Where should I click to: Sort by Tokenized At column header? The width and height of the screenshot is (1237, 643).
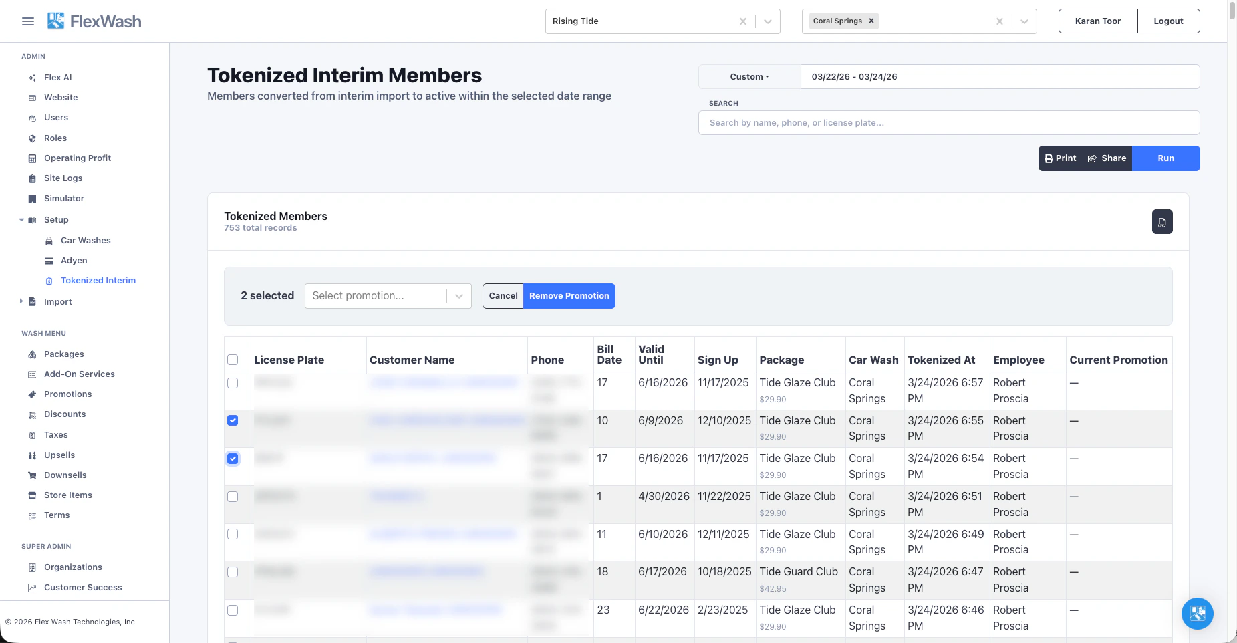(x=941, y=360)
